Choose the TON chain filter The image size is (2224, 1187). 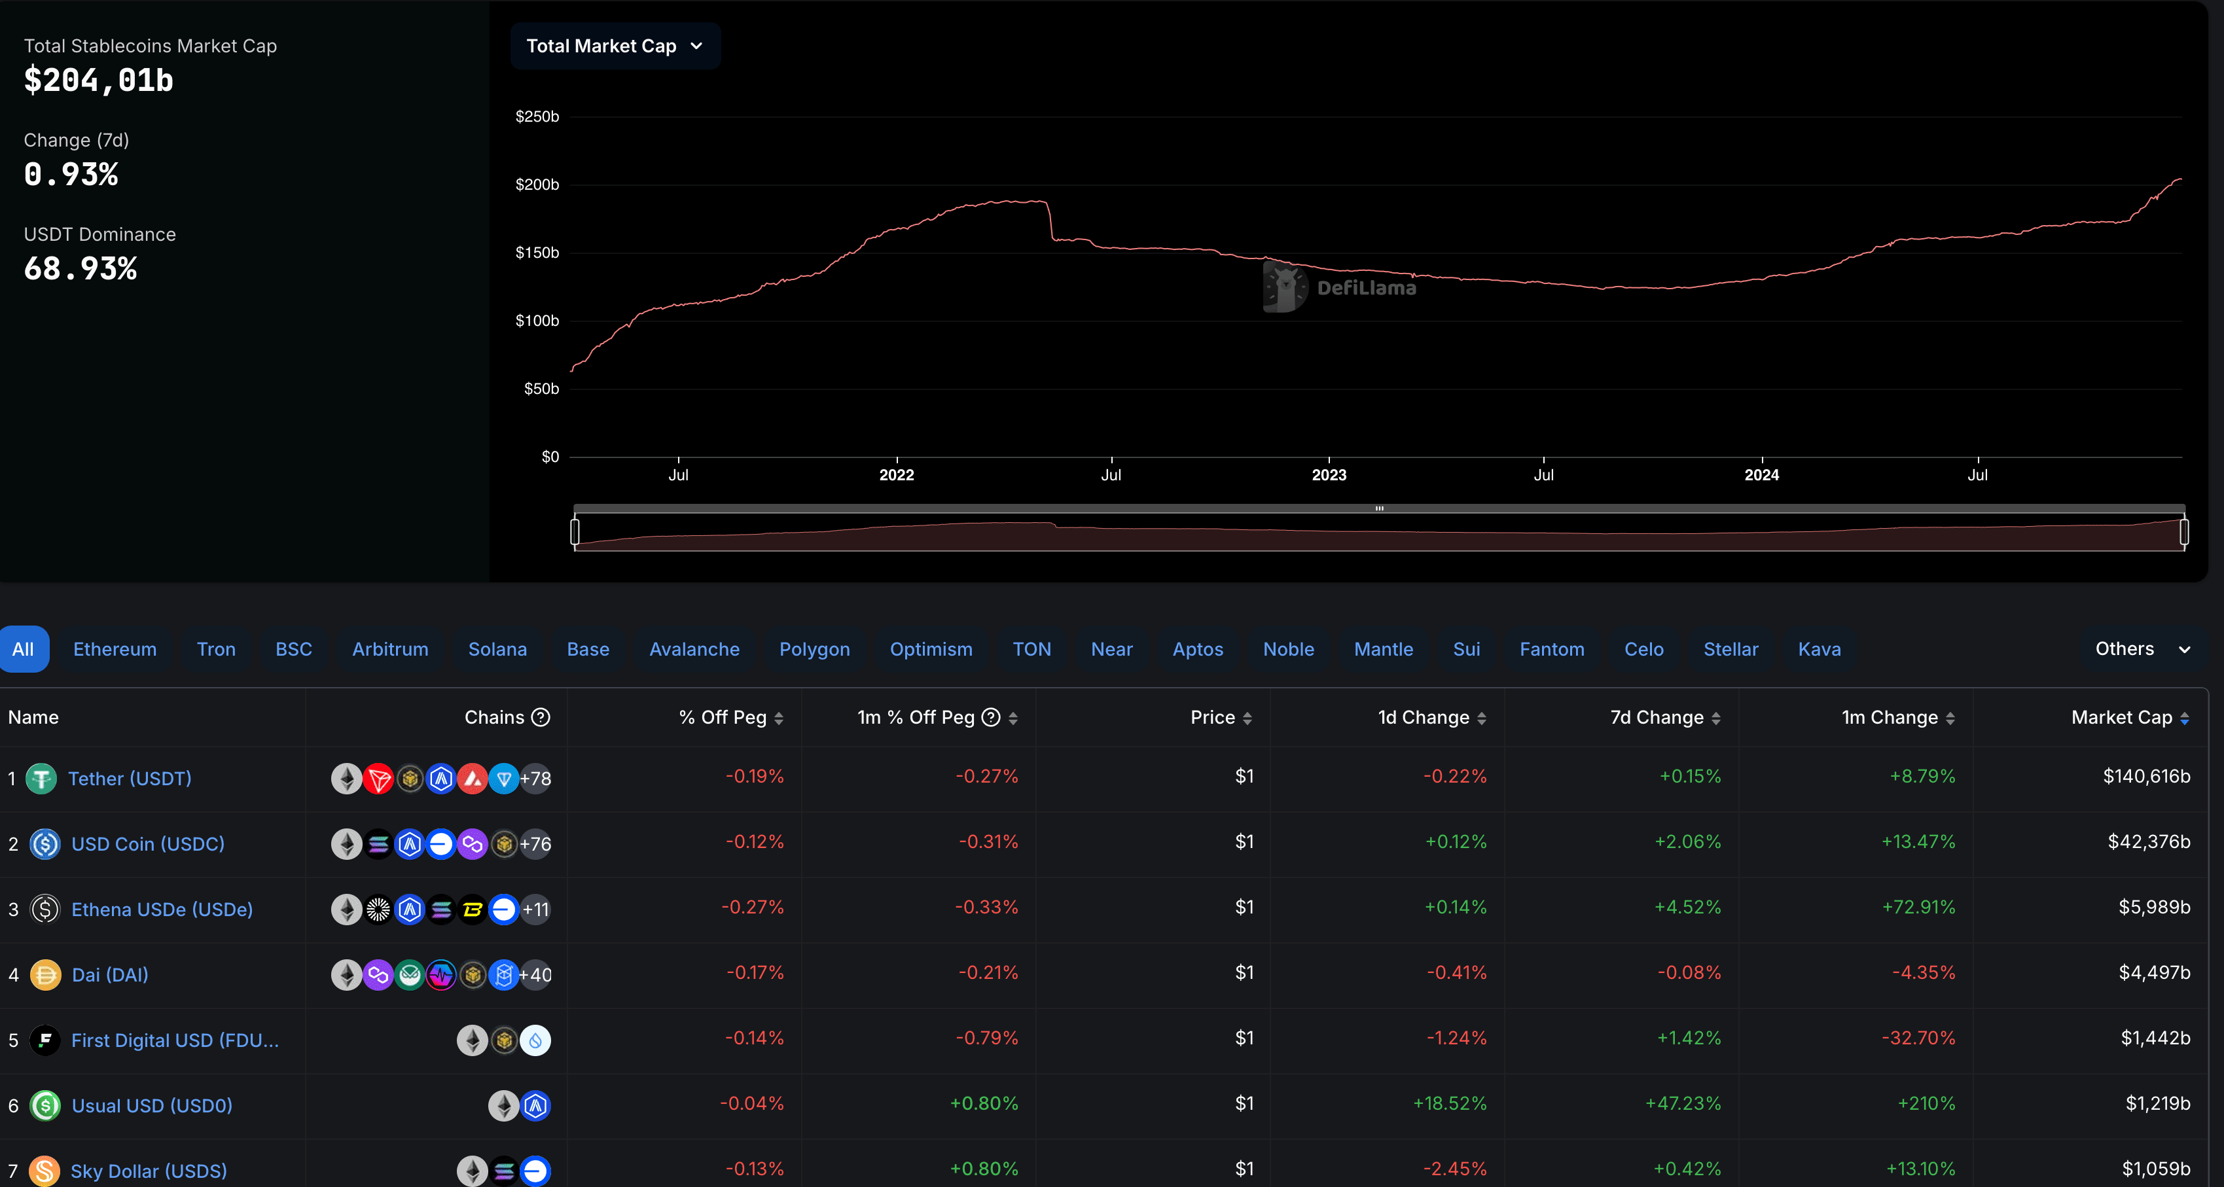[x=1031, y=649]
